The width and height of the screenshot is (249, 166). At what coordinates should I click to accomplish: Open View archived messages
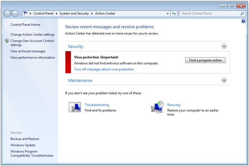click(28, 51)
